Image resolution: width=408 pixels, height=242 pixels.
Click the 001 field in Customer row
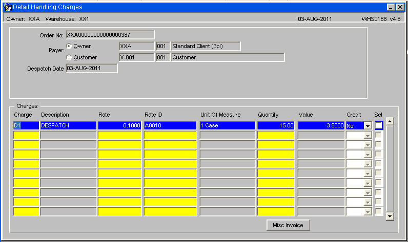(163, 57)
